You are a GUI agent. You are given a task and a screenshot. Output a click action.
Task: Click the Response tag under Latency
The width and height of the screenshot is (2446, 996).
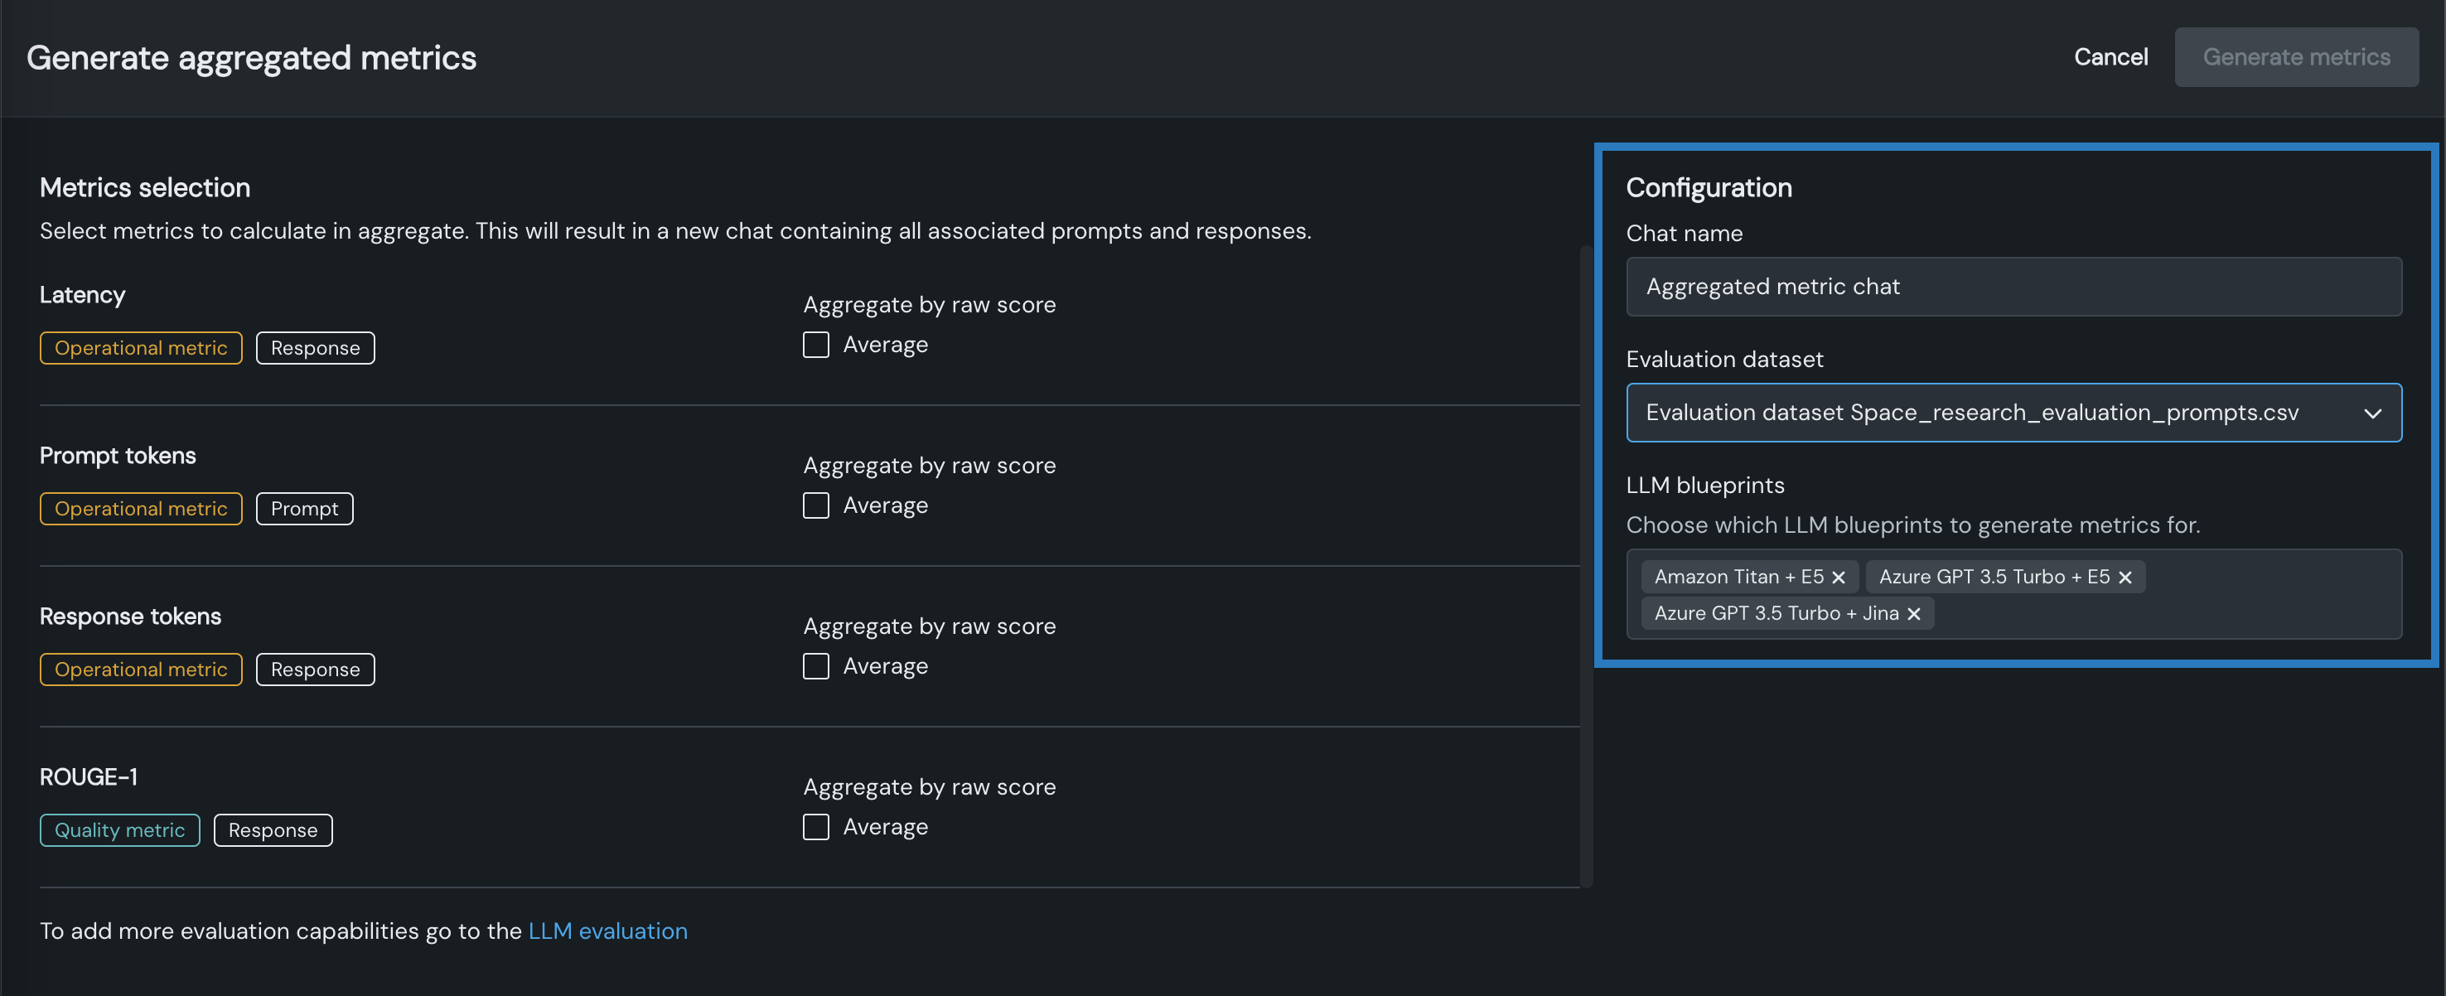315,347
